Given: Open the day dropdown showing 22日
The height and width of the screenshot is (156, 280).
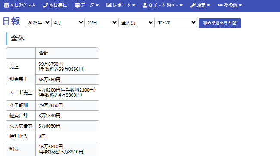Looking at the screenshot, I should [102, 23].
